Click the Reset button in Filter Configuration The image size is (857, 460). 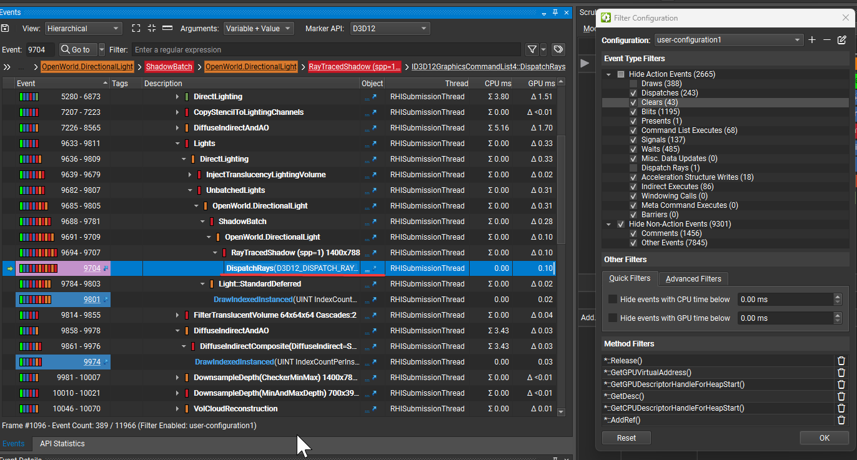626,438
